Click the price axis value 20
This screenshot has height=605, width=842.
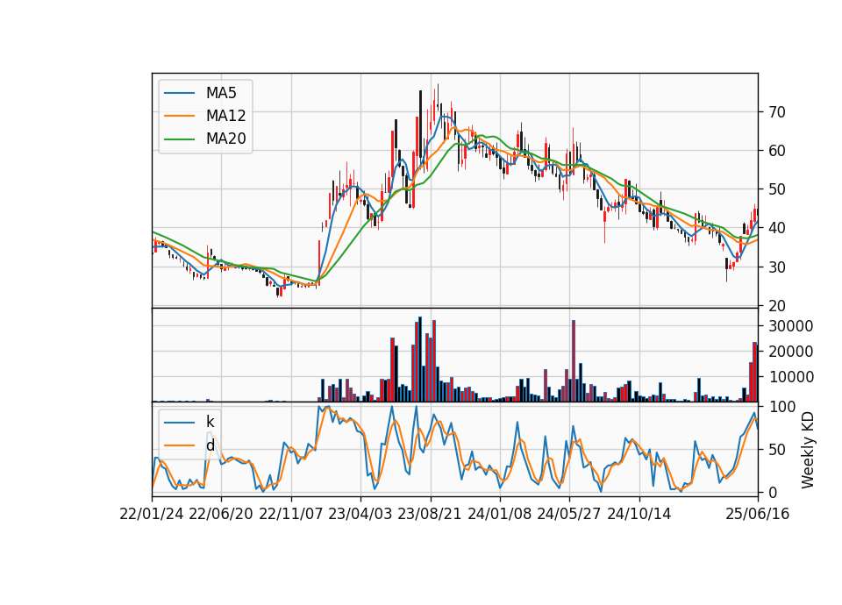pyautogui.click(x=777, y=305)
